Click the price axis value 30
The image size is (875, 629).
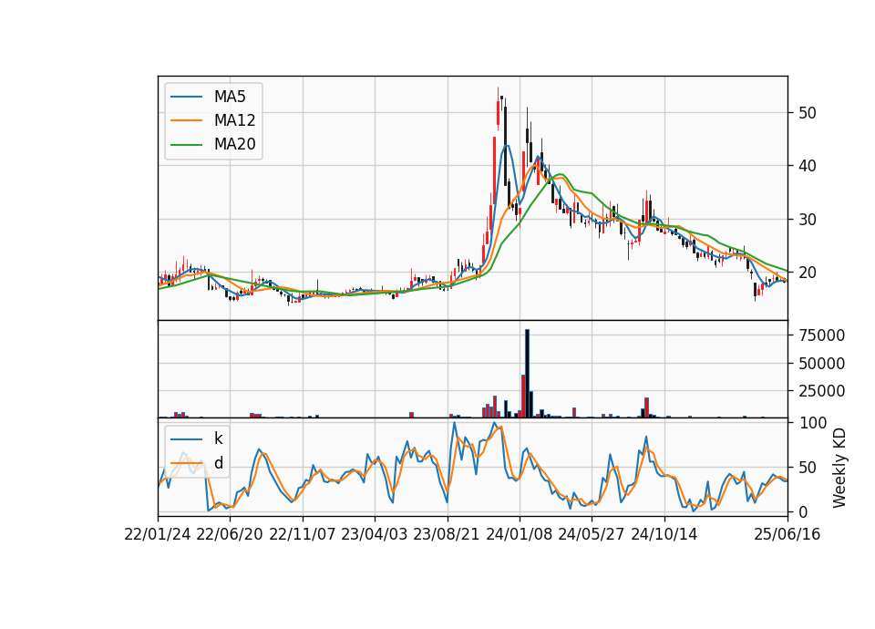click(x=808, y=220)
